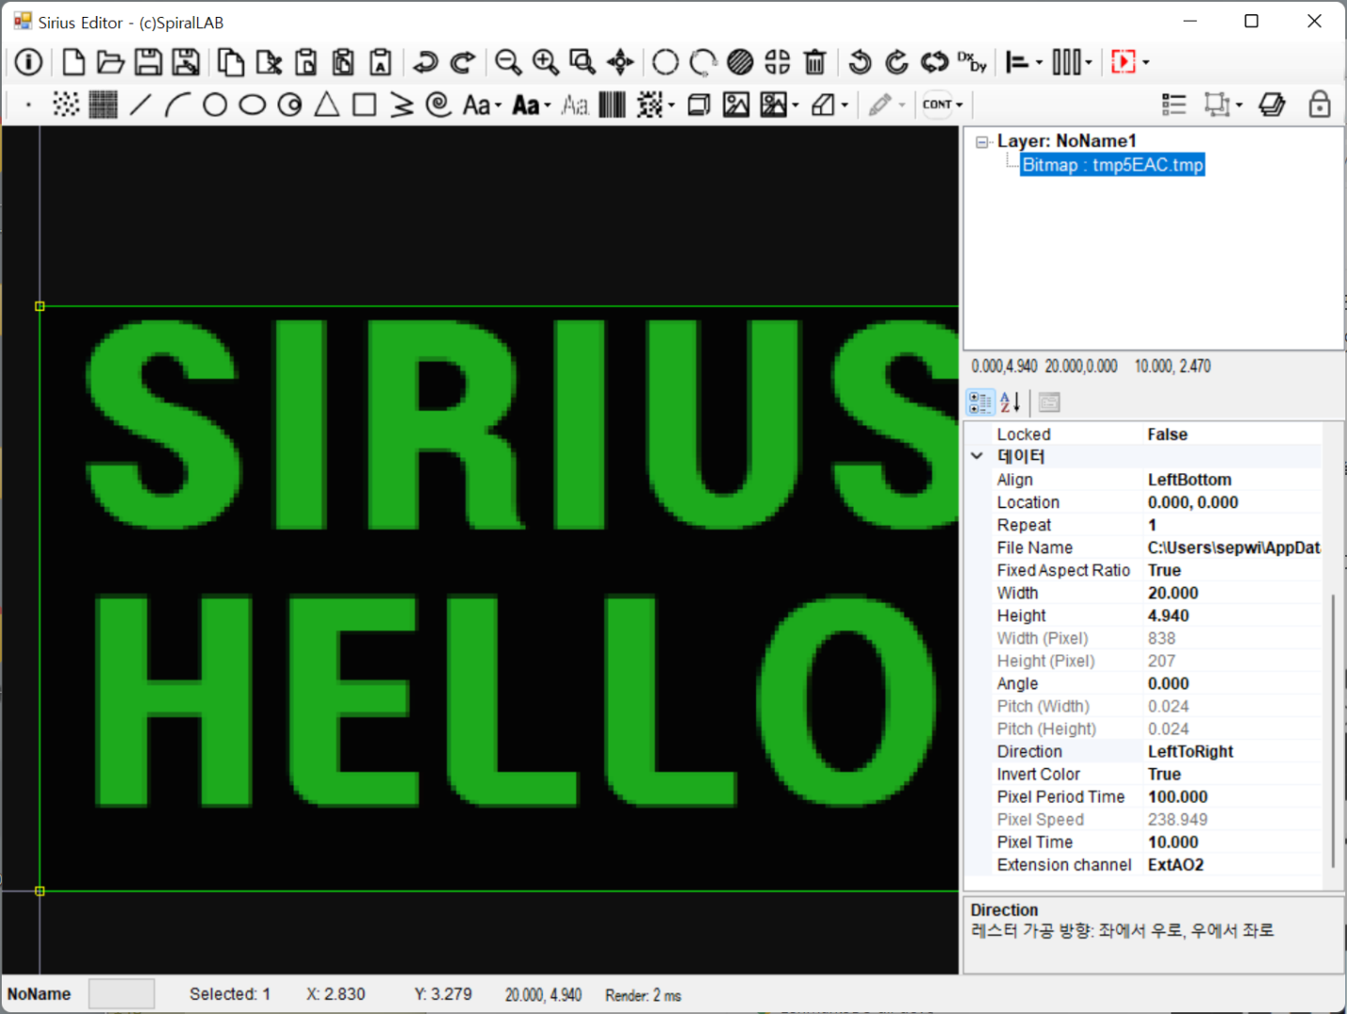Collapse the Layer: NoName1 tree node
Screen dimensions: 1347x1014
tap(983, 142)
